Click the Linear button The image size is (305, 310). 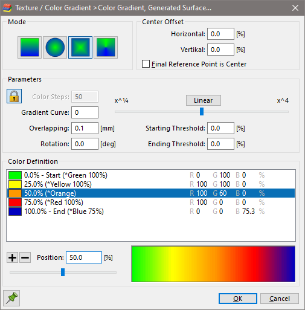point(204,100)
